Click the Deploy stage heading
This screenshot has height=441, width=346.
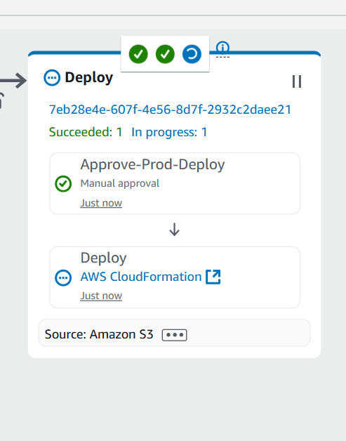(89, 78)
